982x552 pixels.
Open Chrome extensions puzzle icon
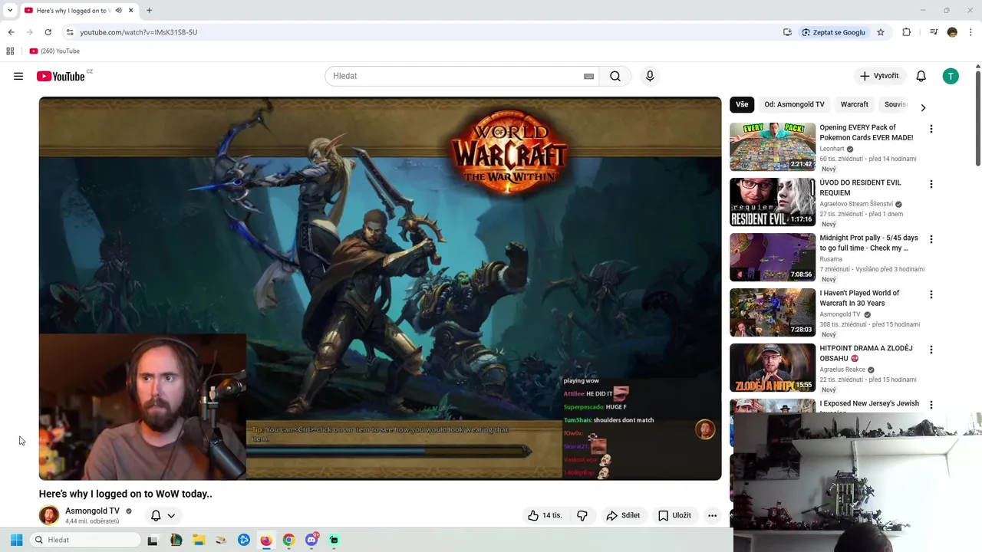pos(906,32)
